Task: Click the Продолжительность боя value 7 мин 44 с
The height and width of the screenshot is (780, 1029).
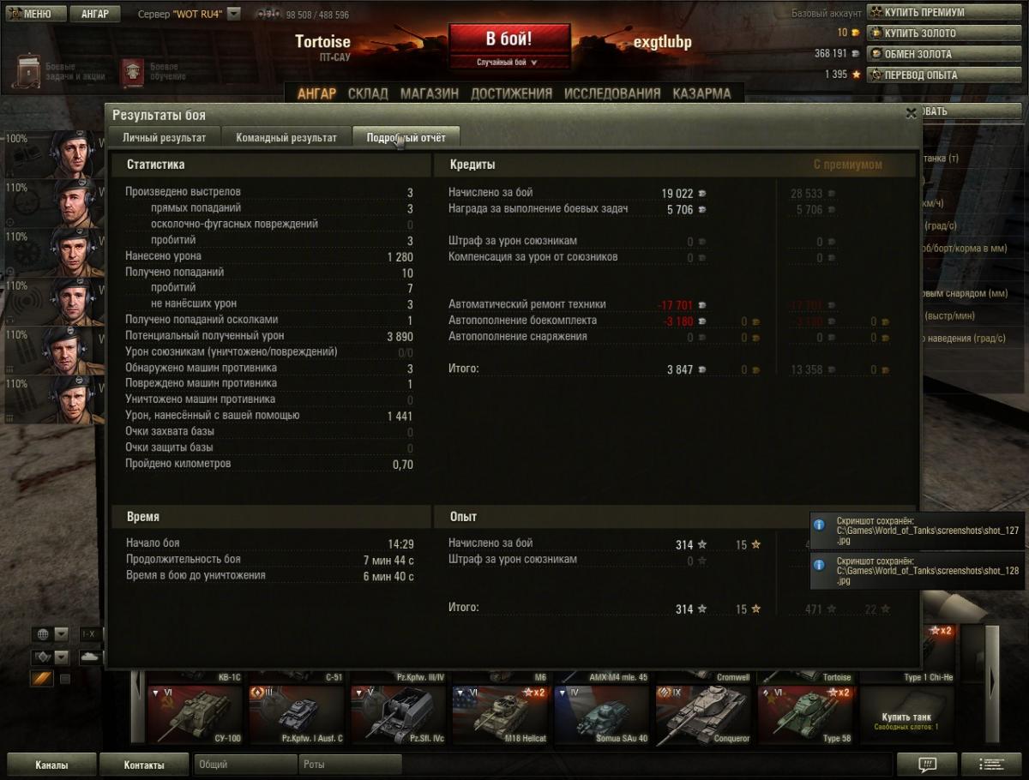Action: click(x=388, y=560)
